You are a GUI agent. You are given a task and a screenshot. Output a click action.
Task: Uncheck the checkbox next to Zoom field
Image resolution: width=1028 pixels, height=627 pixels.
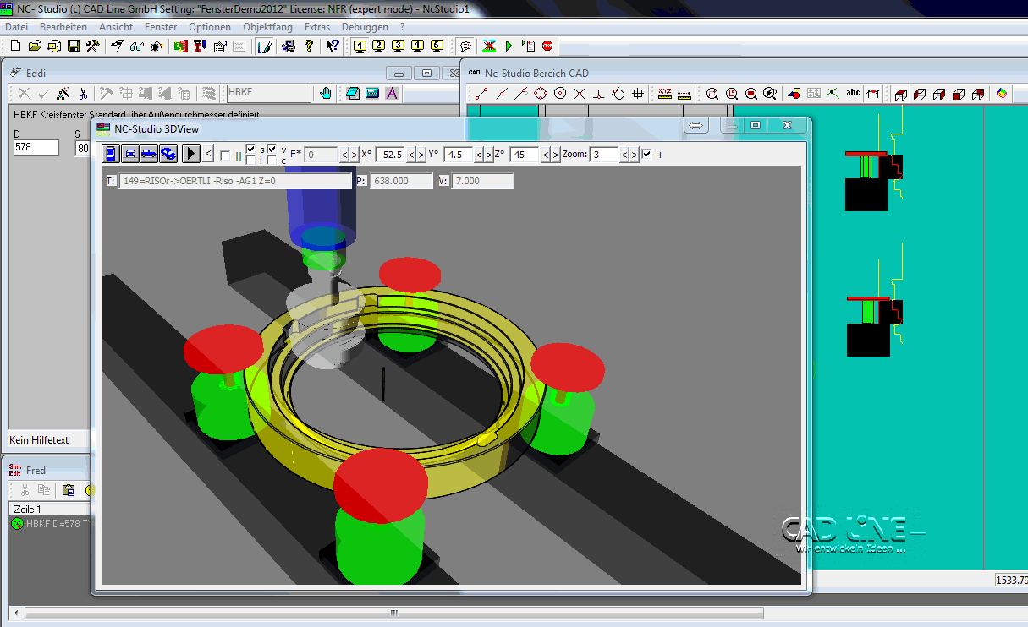pyautogui.click(x=648, y=155)
